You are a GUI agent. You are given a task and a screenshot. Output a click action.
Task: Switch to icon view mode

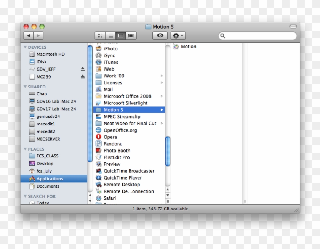pyautogui.click(x=100, y=35)
